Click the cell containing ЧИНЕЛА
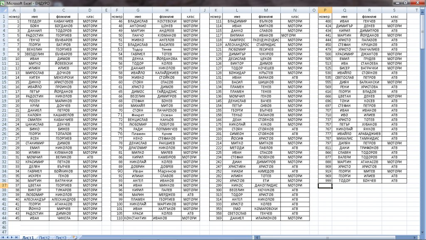This screenshot has width=426, height=240. pyautogui.click(x=64, y=218)
